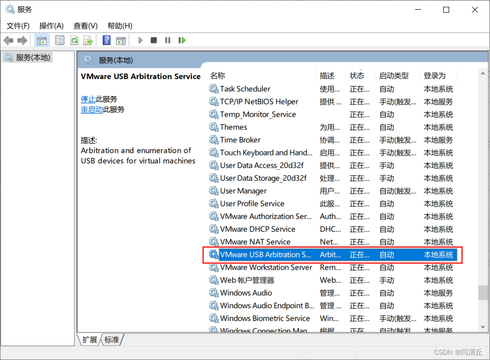Click the gear icon beside Time Broker

click(214, 140)
